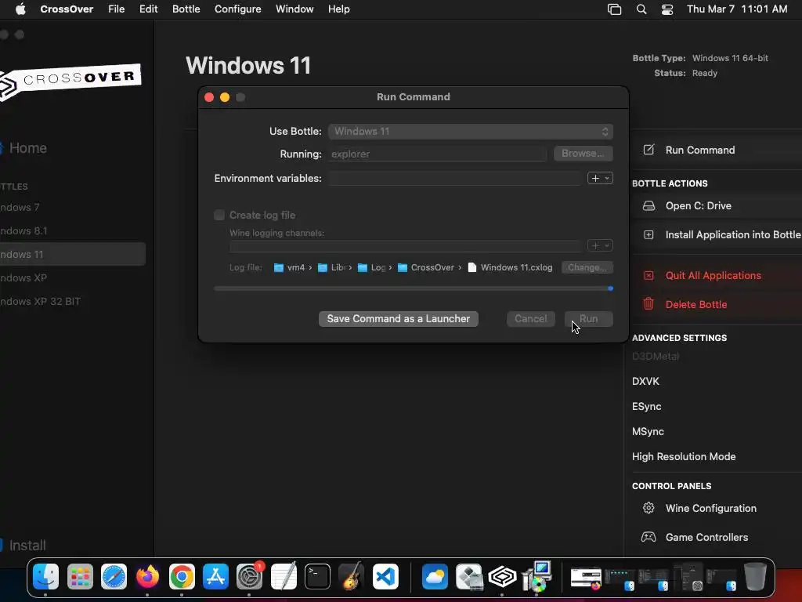Click the Run Command edit icon in sidebar
Viewport: 802px width, 602px height.
[x=648, y=150]
